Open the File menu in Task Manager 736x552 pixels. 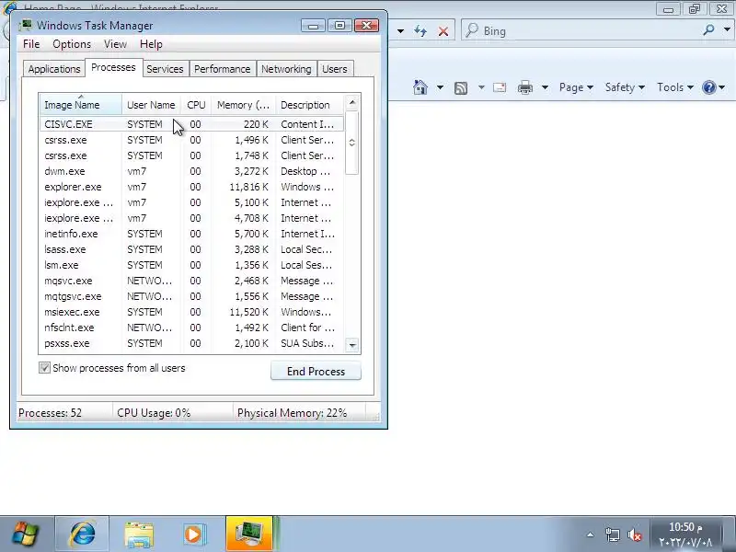click(31, 44)
